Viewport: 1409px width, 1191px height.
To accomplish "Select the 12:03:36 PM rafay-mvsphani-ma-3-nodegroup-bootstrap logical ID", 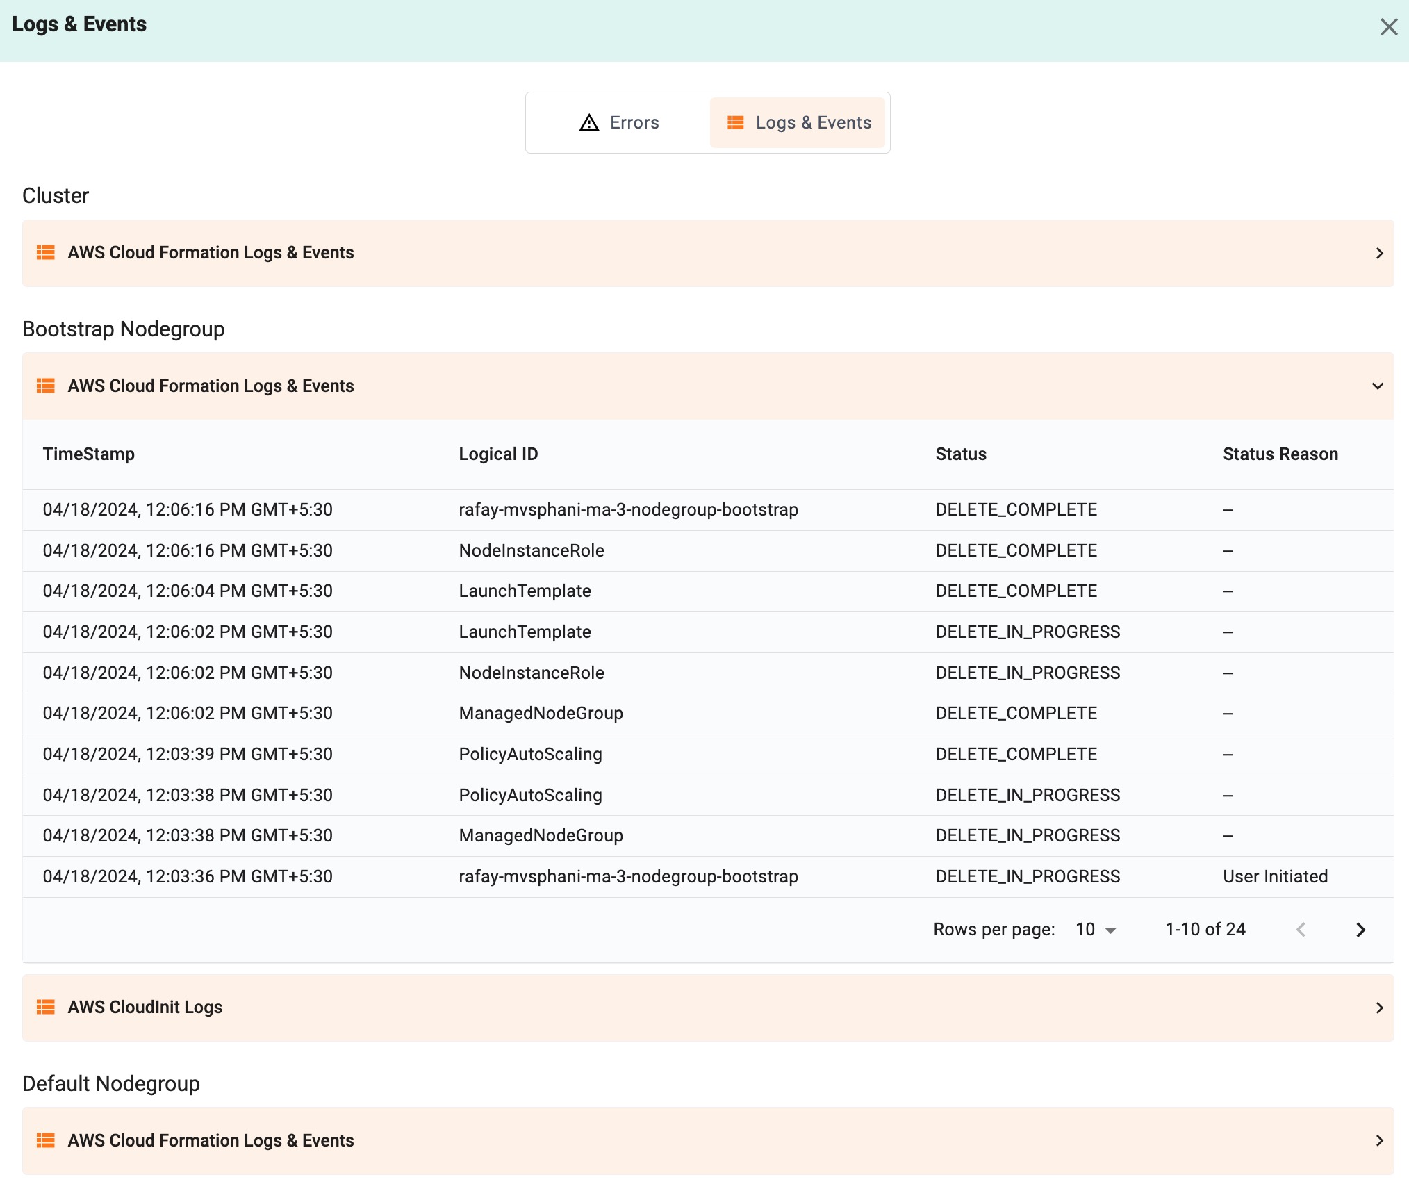I will click(628, 876).
